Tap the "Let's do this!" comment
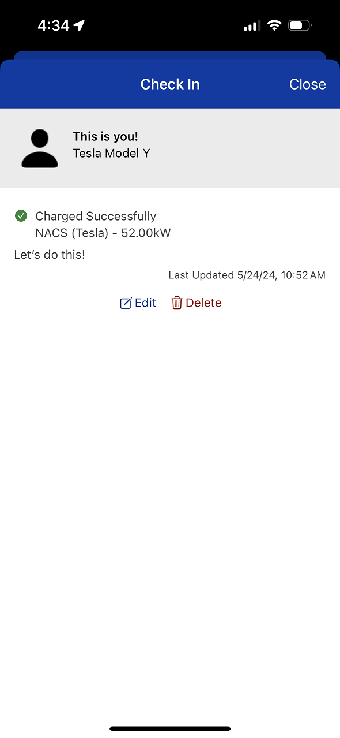 (50, 254)
